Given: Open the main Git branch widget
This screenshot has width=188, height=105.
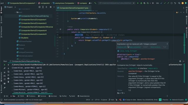Looking at the screenshot, I should (111, 100).
